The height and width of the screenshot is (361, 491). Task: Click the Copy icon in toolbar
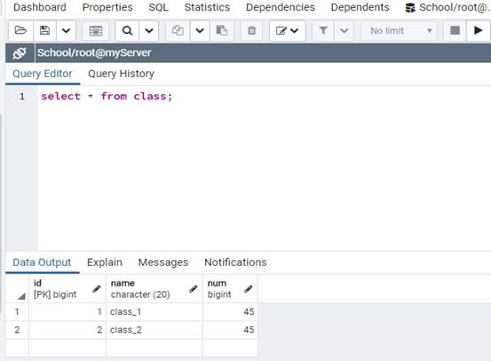pos(178,31)
